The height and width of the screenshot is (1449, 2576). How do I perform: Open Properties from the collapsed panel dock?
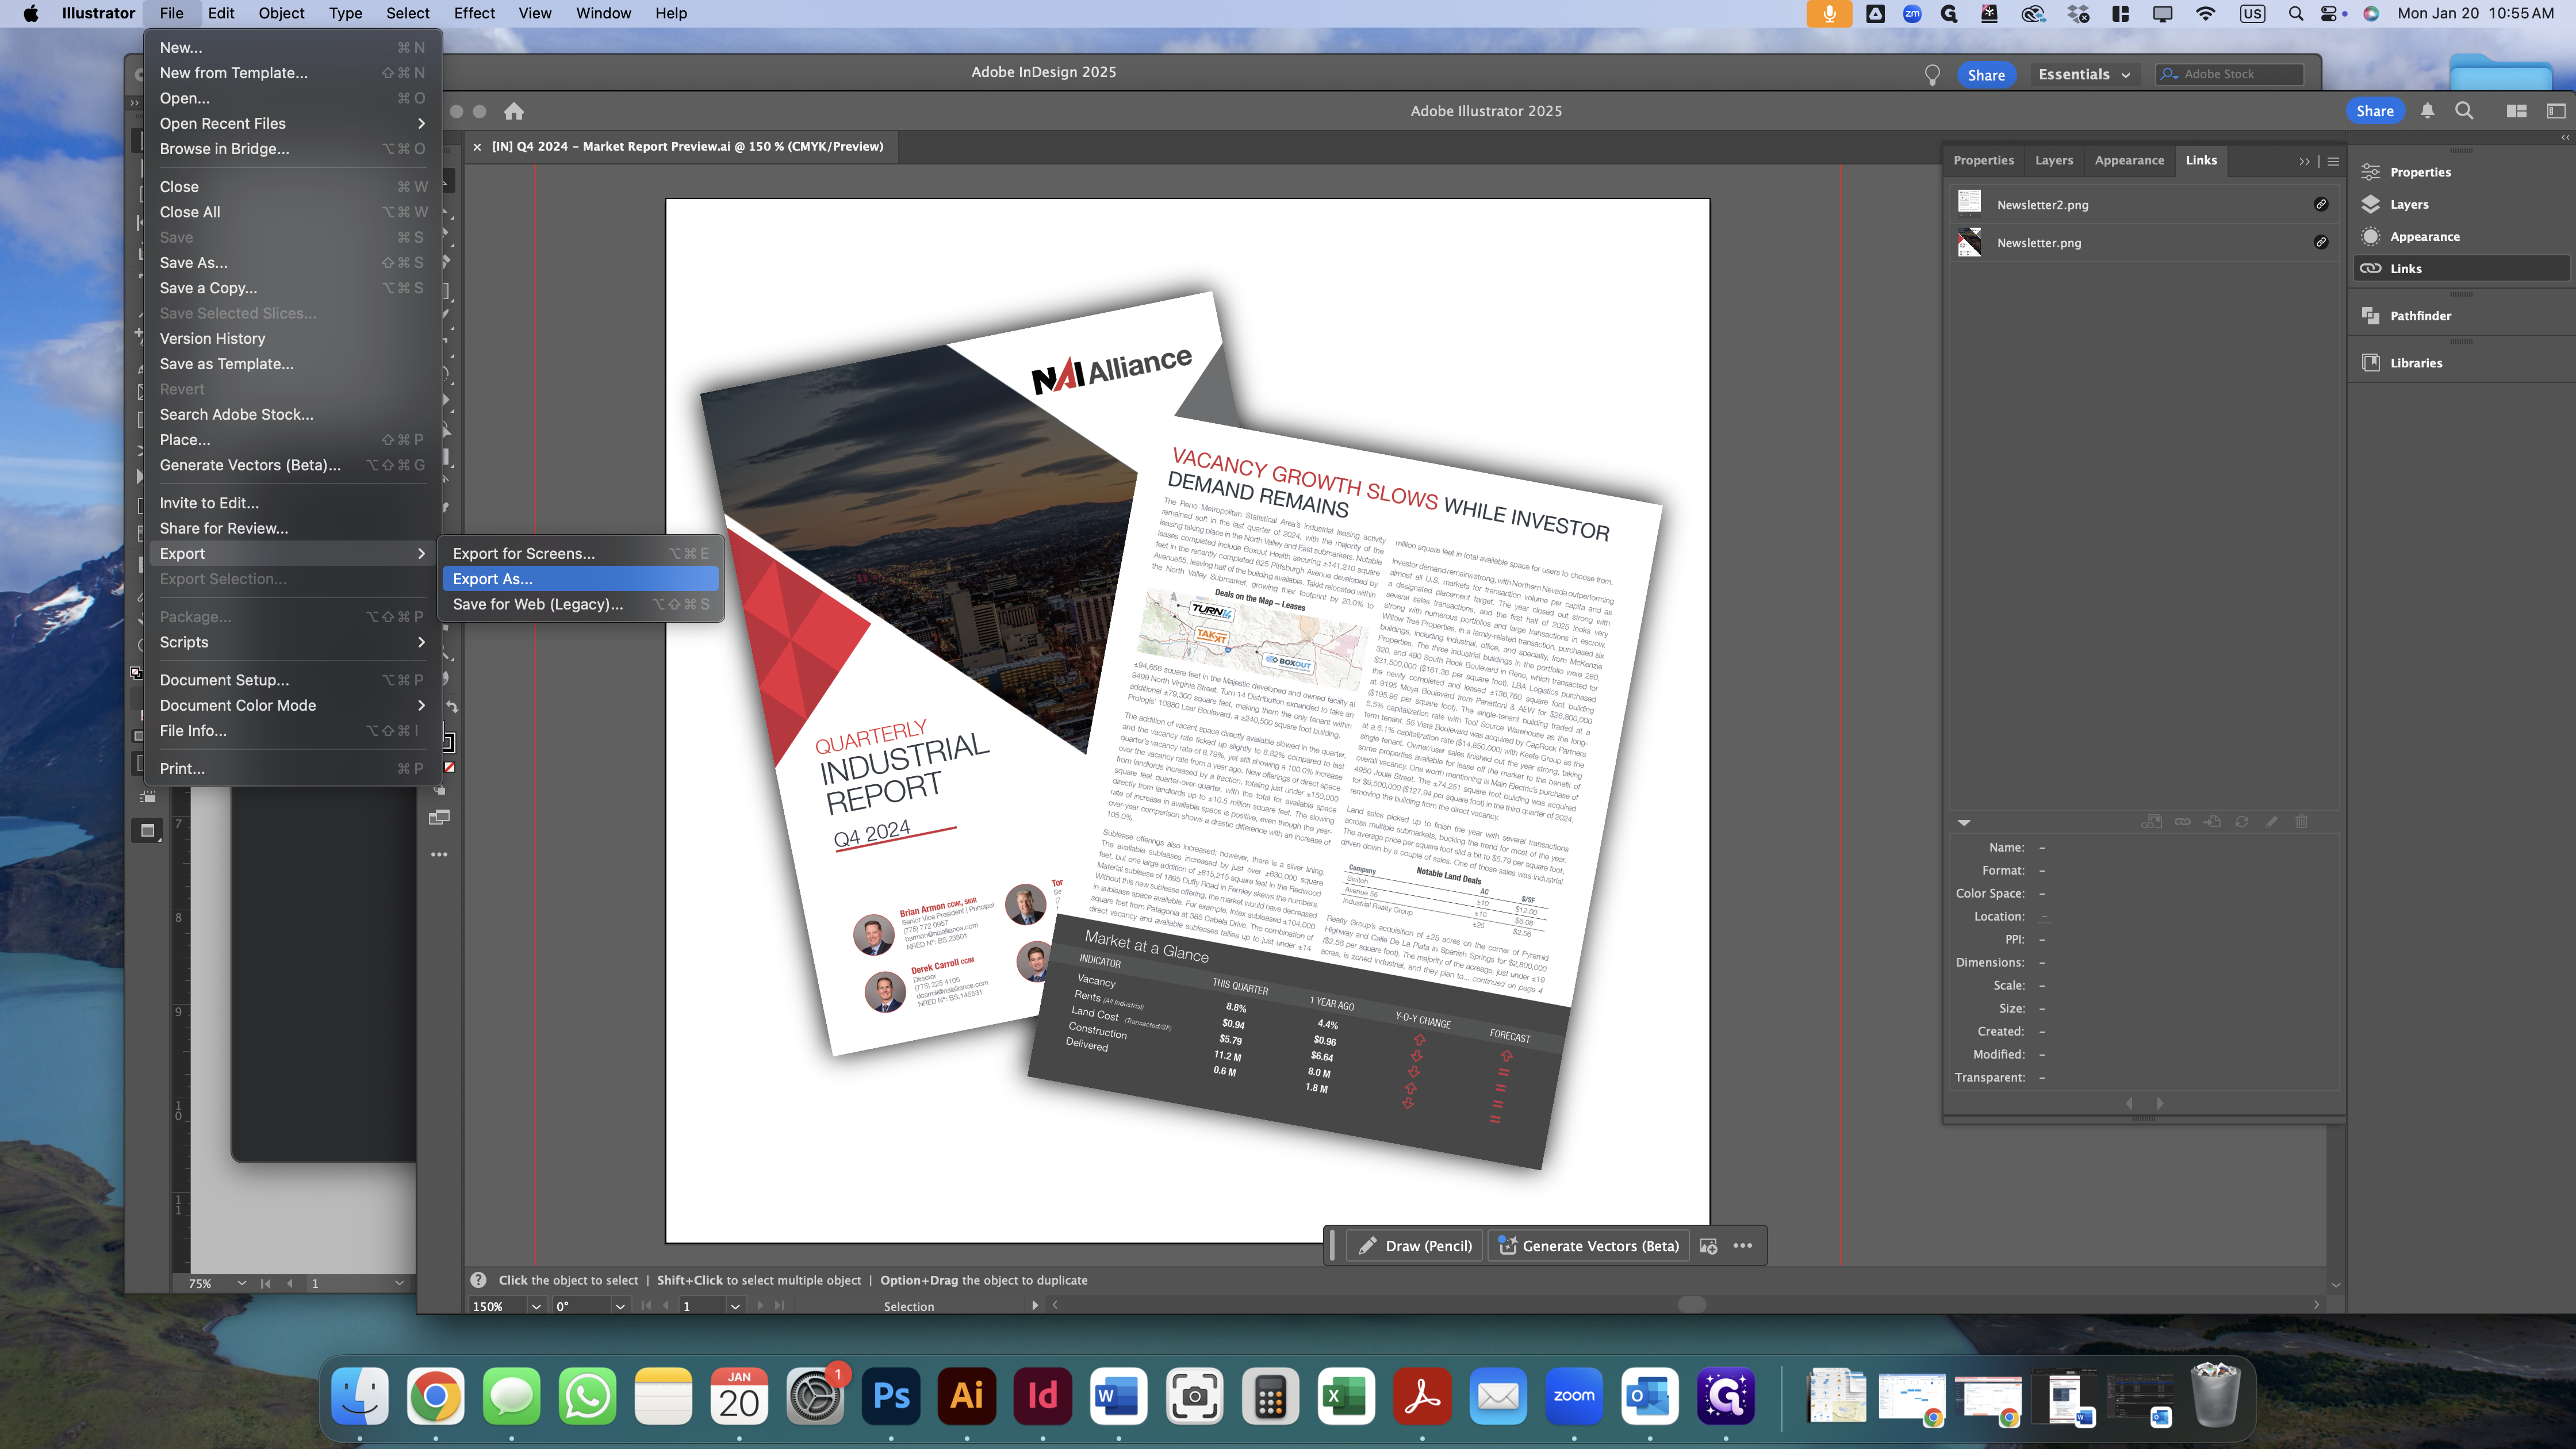pyautogui.click(x=2461, y=172)
